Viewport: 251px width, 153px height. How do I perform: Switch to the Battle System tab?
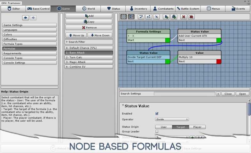(x=188, y=9)
